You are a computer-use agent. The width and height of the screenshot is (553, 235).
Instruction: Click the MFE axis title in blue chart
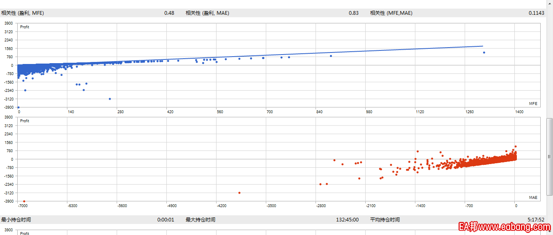pyautogui.click(x=533, y=104)
